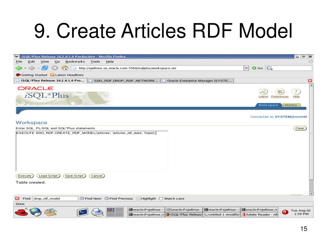Image resolution: width=327 pixels, height=245 pixels.
Task: Open the printer manager icon
Action: click(x=97, y=212)
